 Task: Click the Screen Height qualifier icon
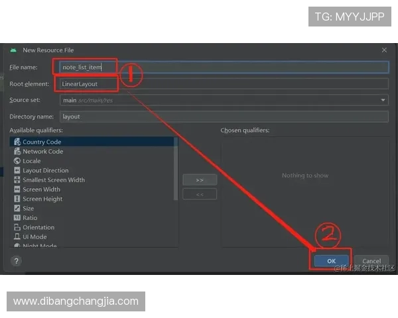coord(17,199)
